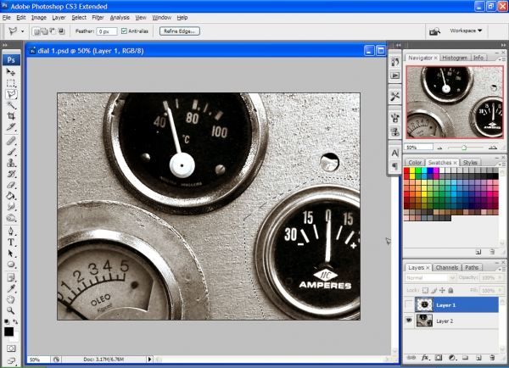Select the Eyedropper tool
Screen dimensions: 509x368
pyautogui.click(x=11, y=289)
